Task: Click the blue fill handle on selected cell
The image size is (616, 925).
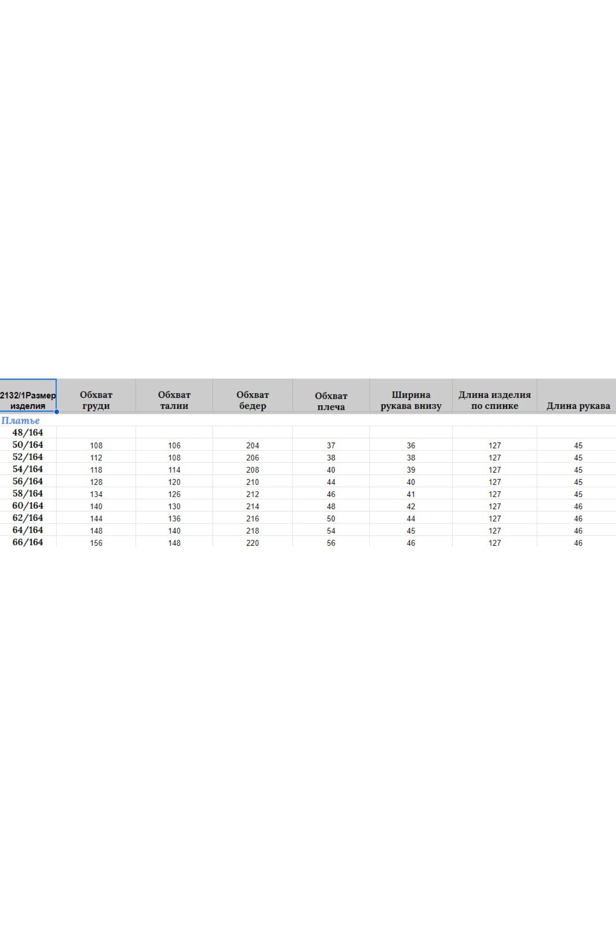Action: click(56, 412)
